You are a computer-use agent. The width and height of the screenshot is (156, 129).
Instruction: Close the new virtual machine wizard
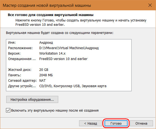pos(150,5)
